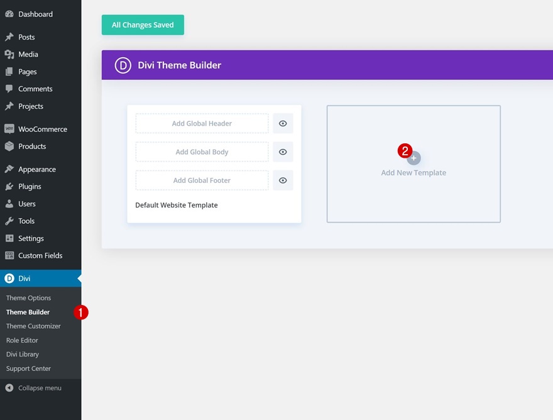Open WooCommerce menu item
This screenshot has height=420, width=553.
[41, 129]
